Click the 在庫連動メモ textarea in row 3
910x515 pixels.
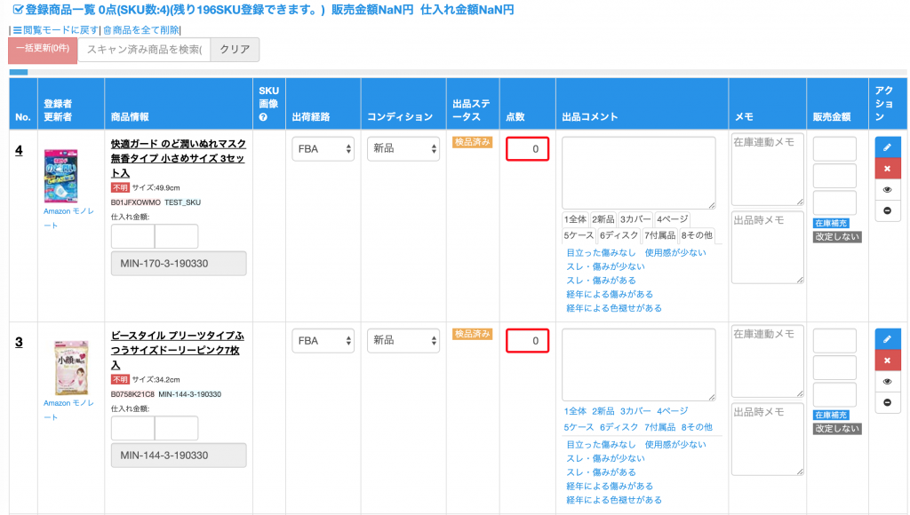(767, 361)
